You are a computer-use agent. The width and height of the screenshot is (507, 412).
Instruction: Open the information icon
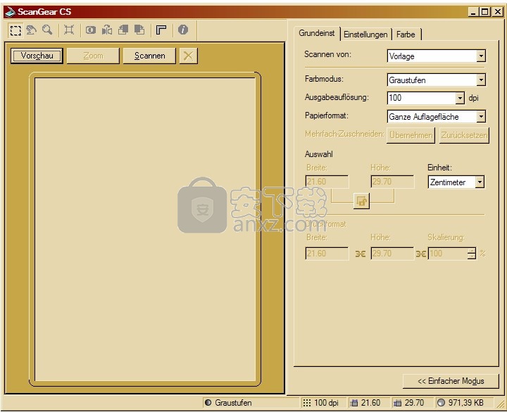[183, 30]
